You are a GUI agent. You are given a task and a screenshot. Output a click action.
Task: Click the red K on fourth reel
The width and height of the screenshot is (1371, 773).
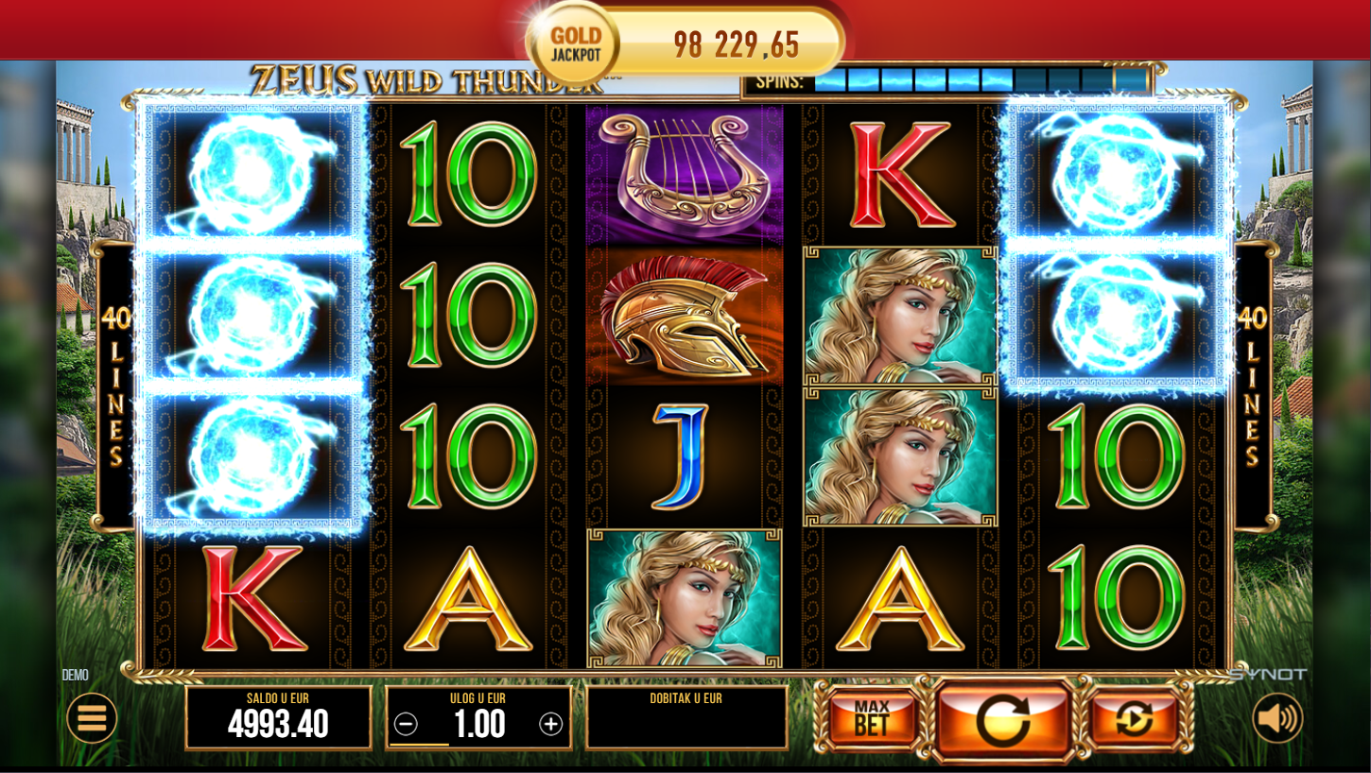click(901, 175)
